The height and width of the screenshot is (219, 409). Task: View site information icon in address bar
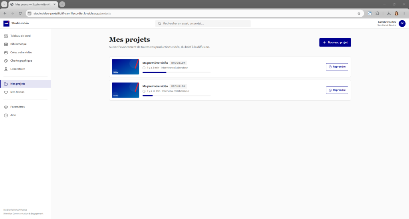point(30,14)
